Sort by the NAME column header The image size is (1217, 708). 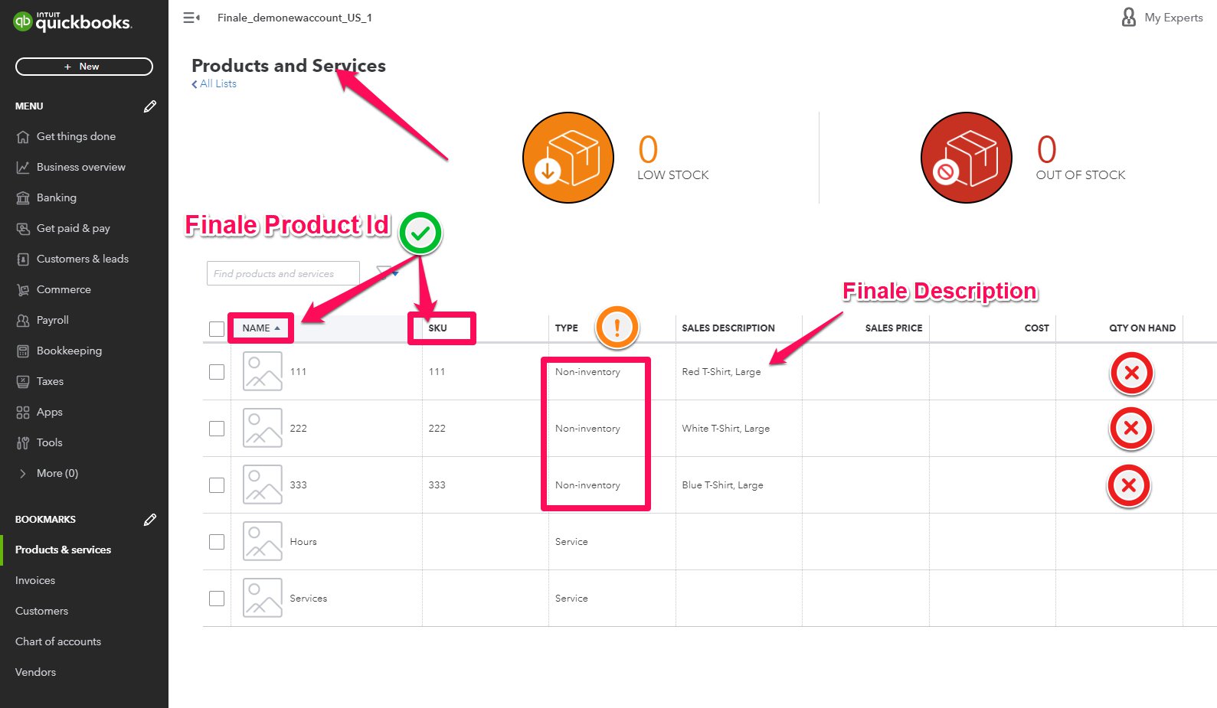click(260, 328)
